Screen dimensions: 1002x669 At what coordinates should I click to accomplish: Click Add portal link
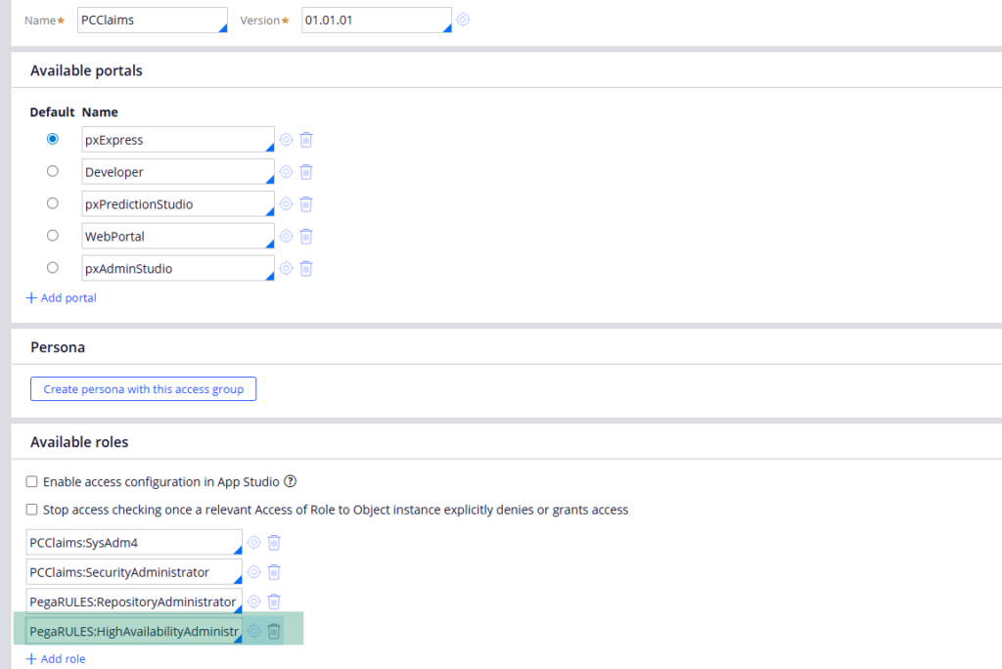62,297
